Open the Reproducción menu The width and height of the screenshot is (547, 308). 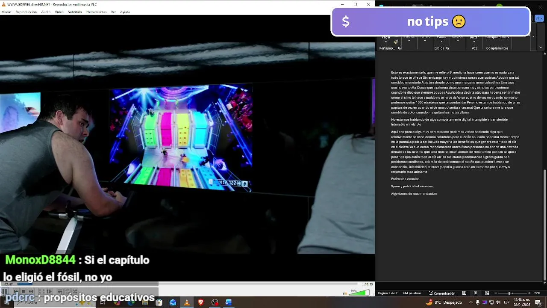pyautogui.click(x=26, y=12)
